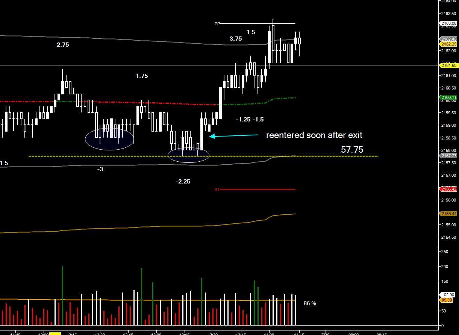Click the white PP pivot line
Screen dimensions: 459x335
[x=258, y=24]
